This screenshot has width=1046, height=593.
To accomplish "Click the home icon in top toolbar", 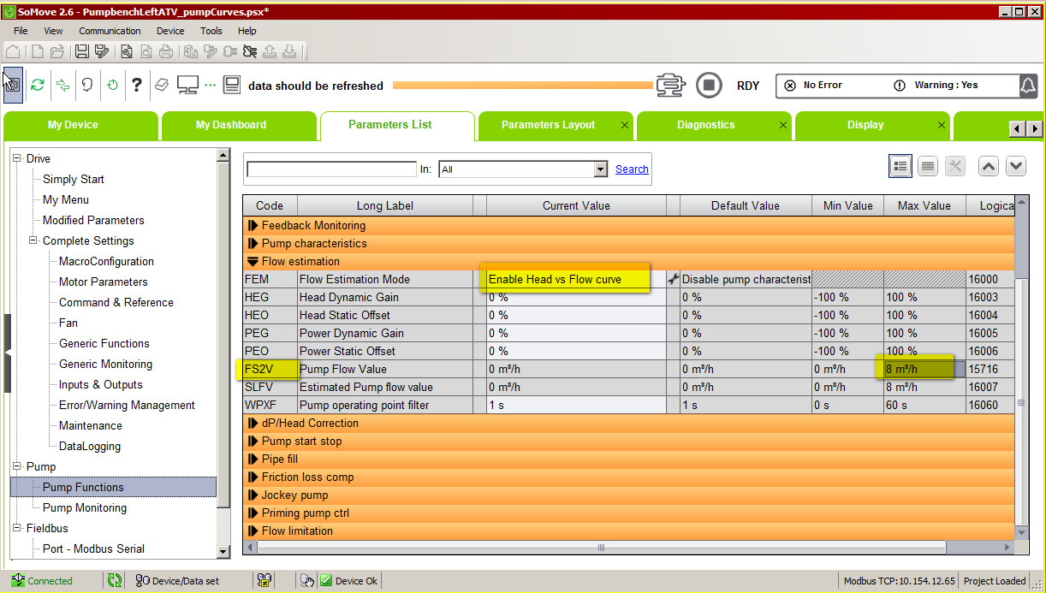I will click(x=13, y=51).
